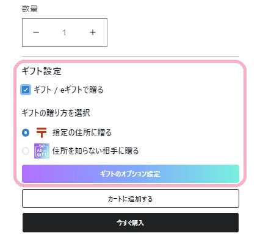Click the ギフト / eギフトで贈る label text
Viewport: 260px width, 247px height.
[68, 90]
